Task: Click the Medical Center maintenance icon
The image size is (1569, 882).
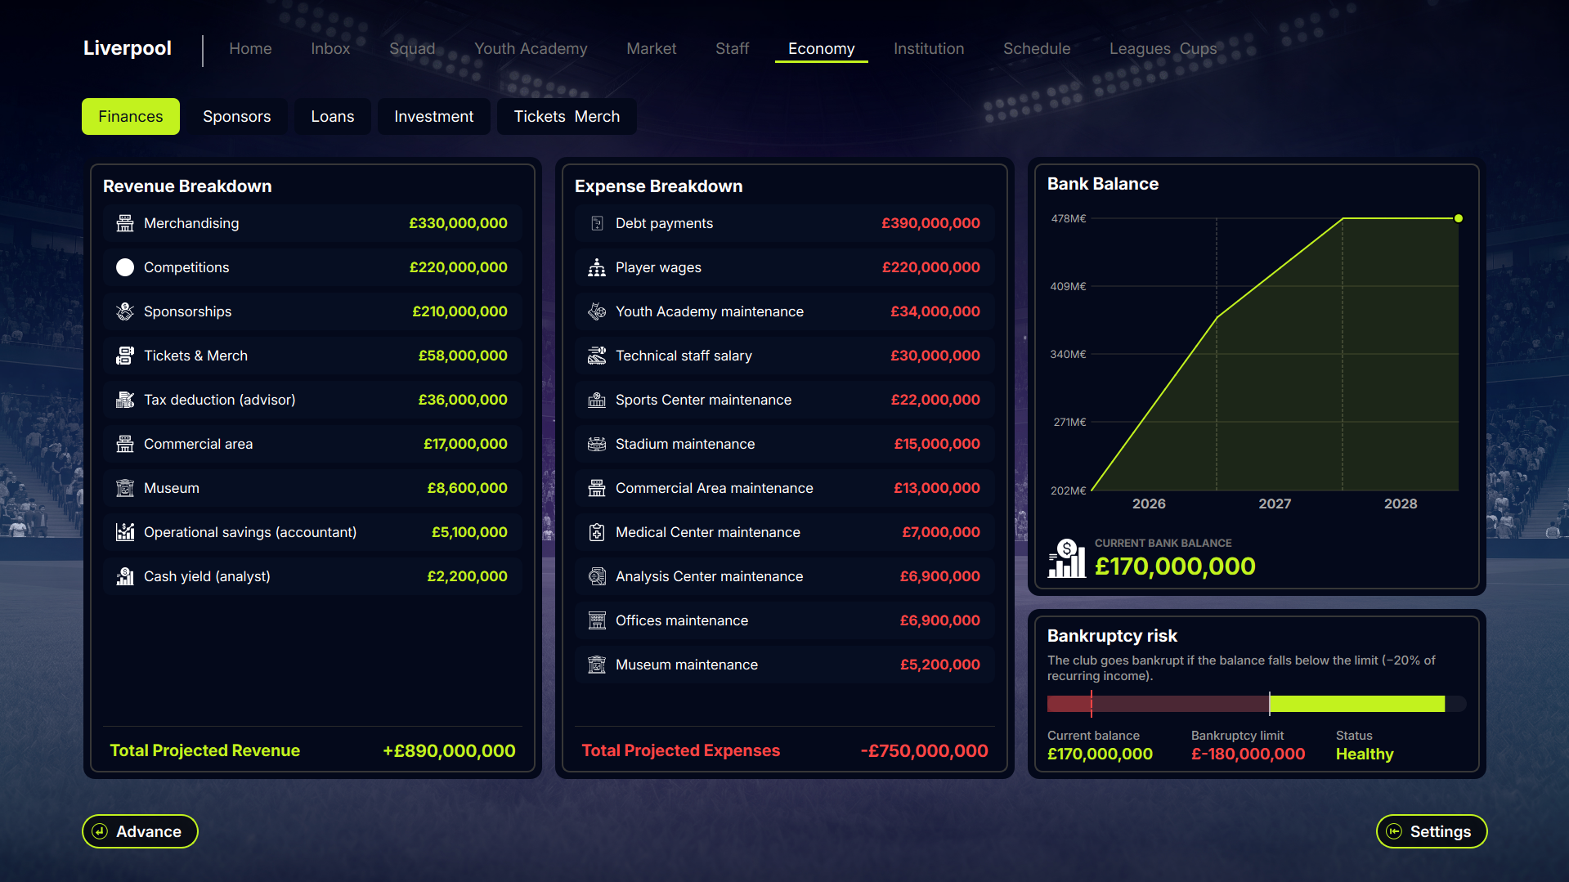Action: 597,532
